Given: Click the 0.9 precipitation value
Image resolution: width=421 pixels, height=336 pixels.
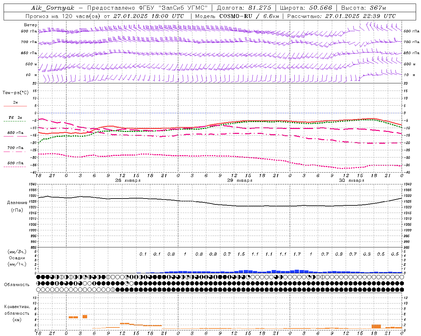Looking at the screenshot, I should [x=339, y=254].
